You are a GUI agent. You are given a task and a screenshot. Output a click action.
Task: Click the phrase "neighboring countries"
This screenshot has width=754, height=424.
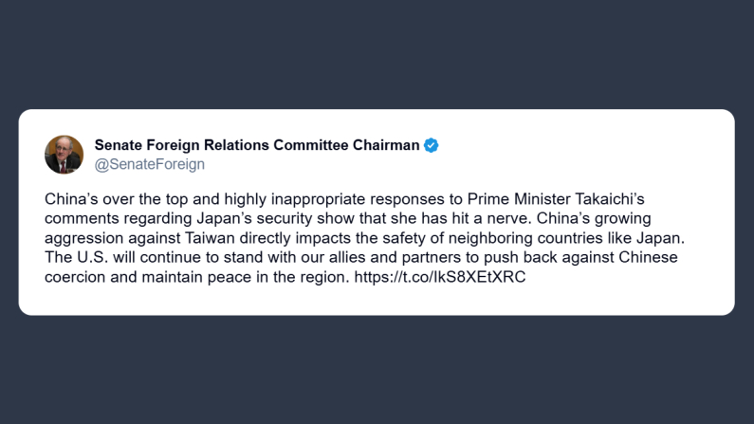tap(557, 238)
